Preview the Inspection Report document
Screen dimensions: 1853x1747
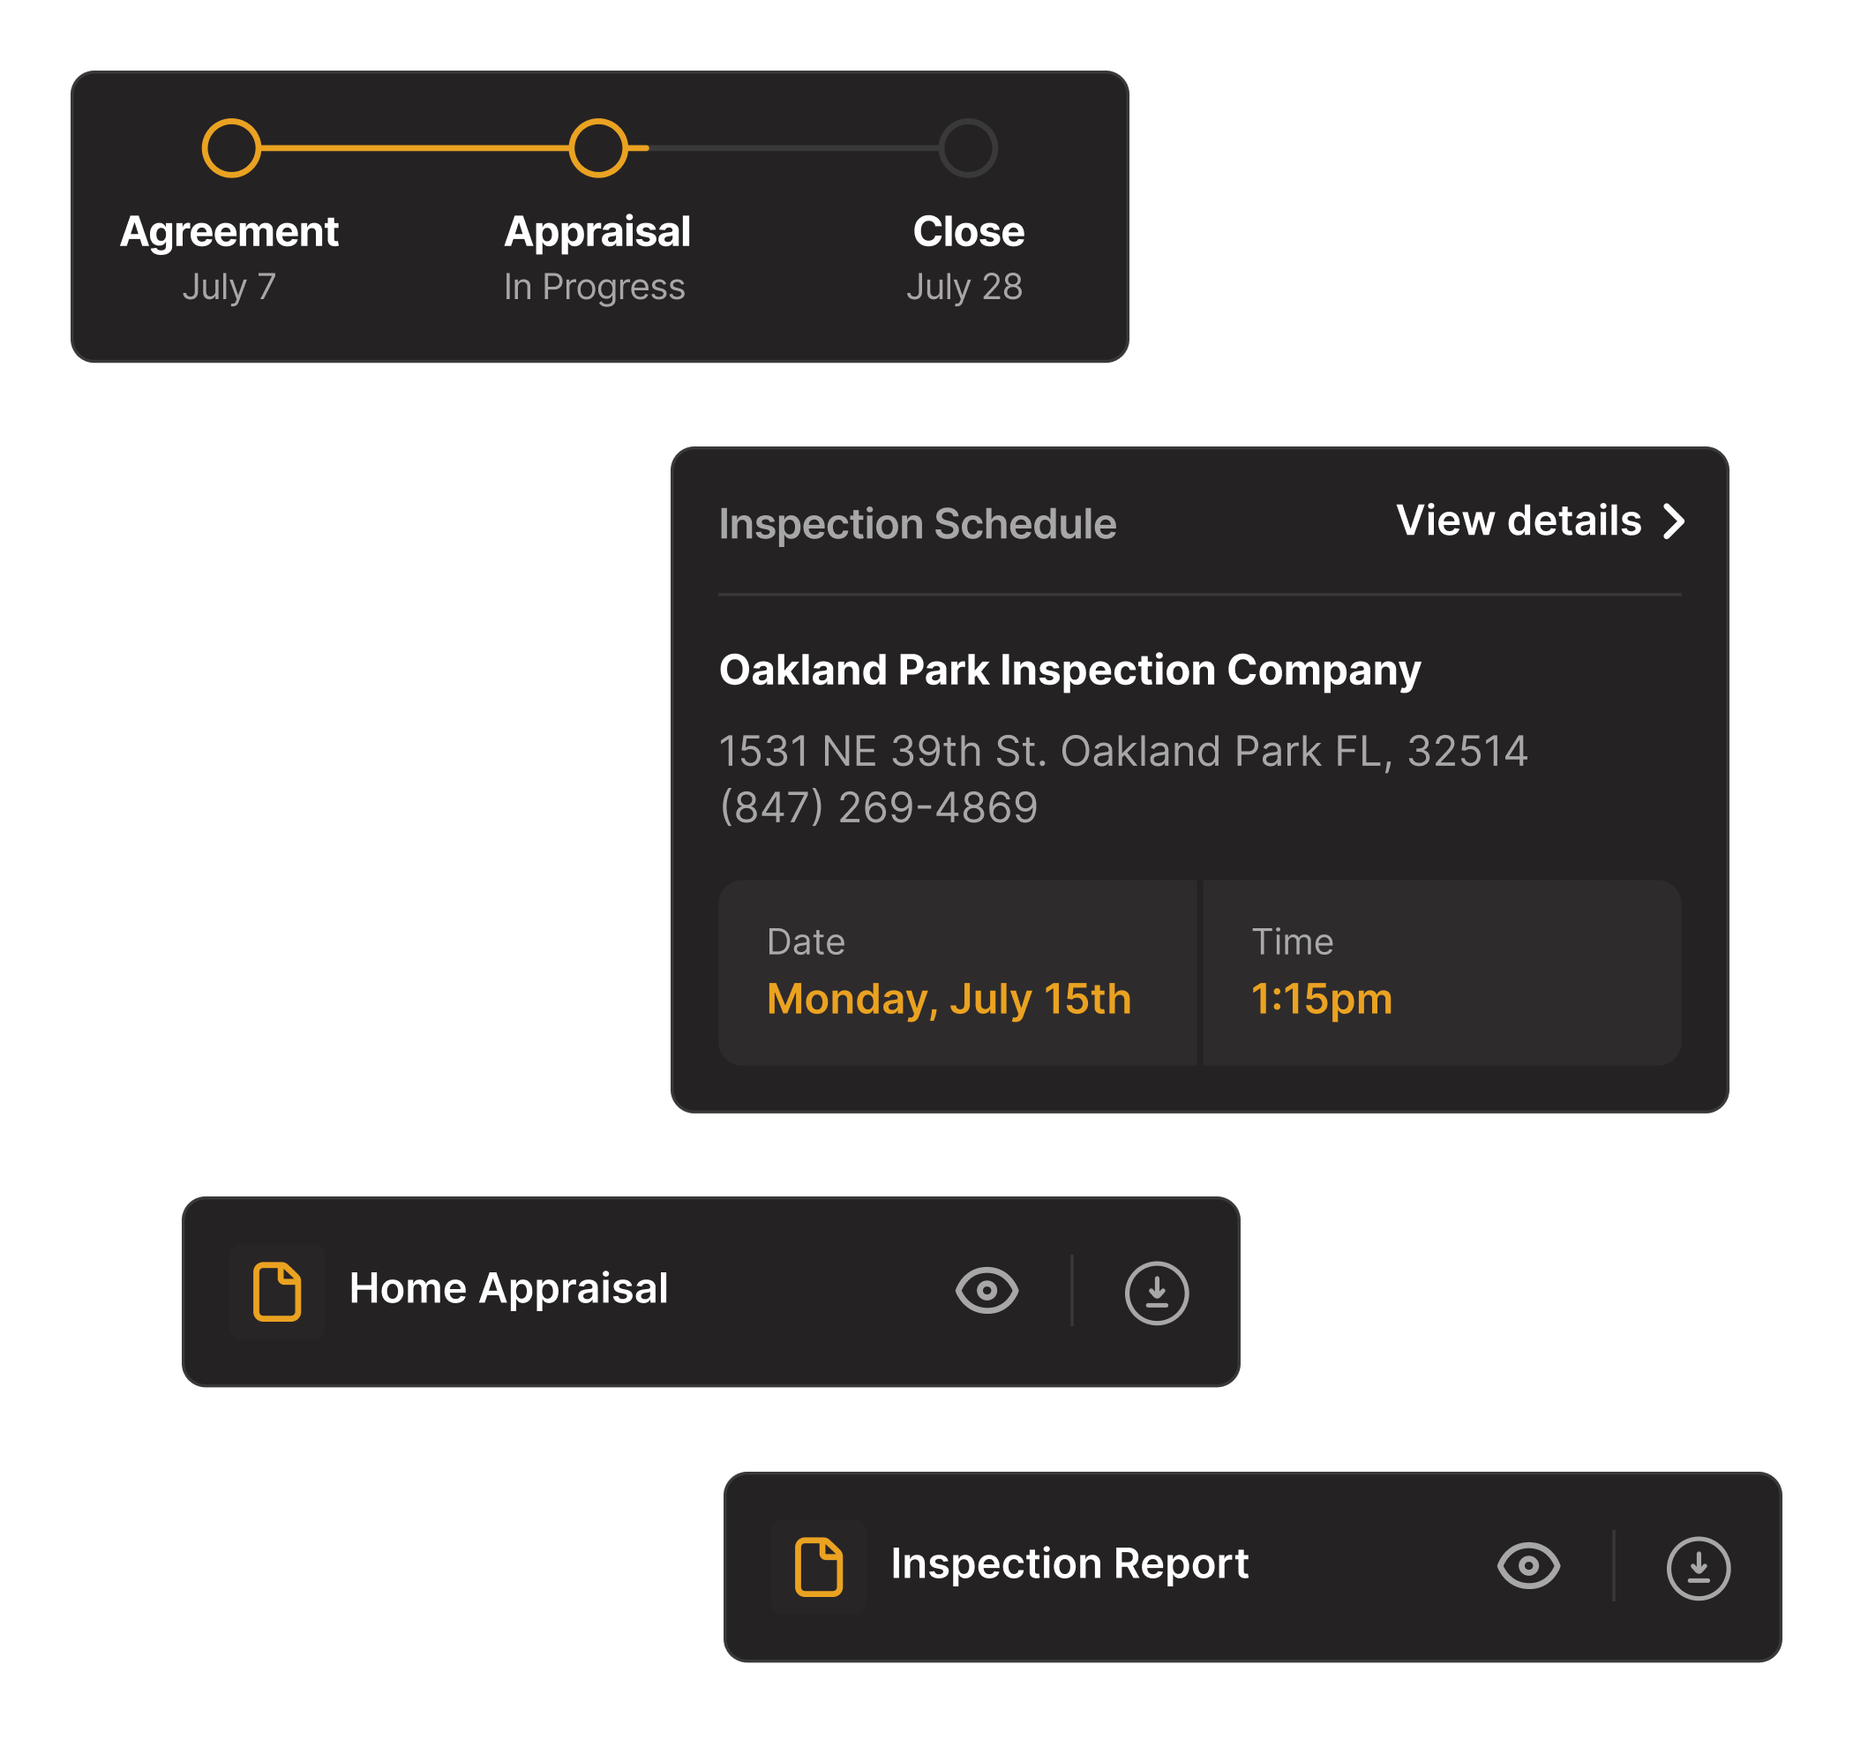1527,1567
